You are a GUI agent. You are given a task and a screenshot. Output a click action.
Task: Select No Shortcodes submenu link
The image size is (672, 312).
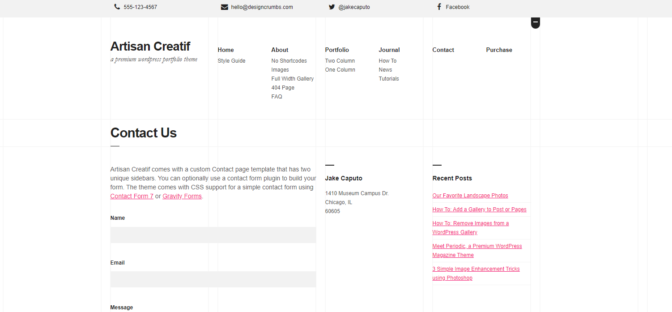coord(289,61)
